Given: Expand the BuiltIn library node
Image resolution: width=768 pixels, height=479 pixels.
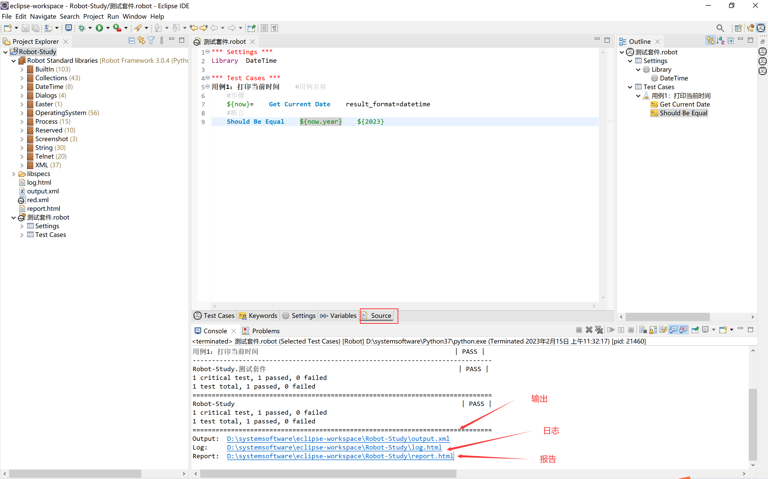Looking at the screenshot, I should (22, 69).
